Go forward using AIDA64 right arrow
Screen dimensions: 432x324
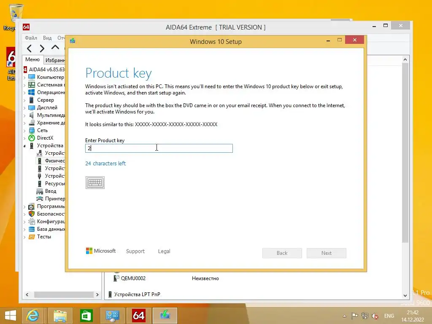point(42,49)
